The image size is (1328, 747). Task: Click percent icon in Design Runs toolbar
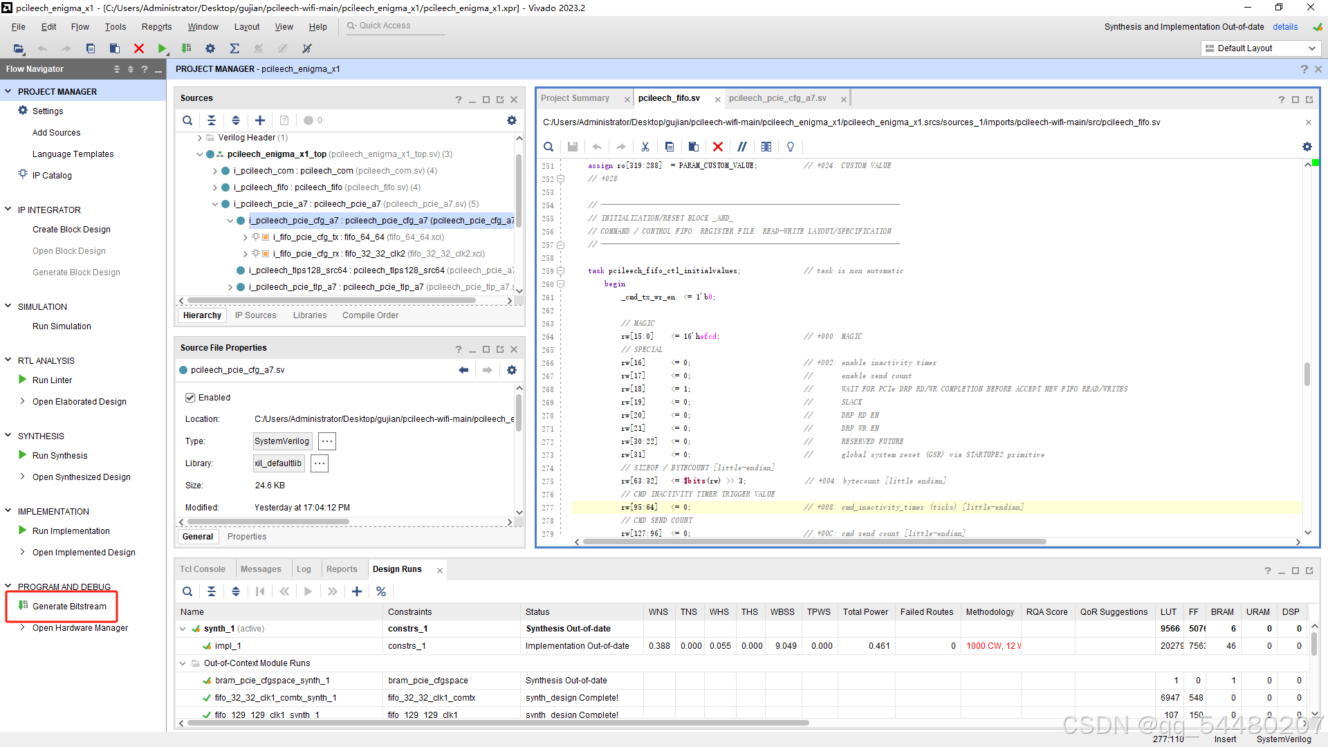pyautogui.click(x=381, y=591)
